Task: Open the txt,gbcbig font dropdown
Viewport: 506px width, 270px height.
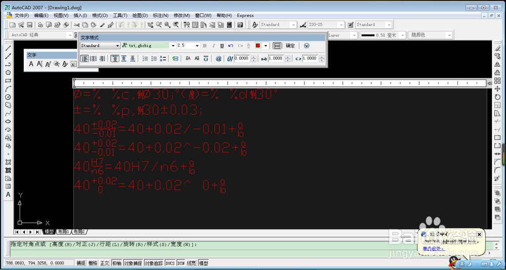Action: pos(173,46)
